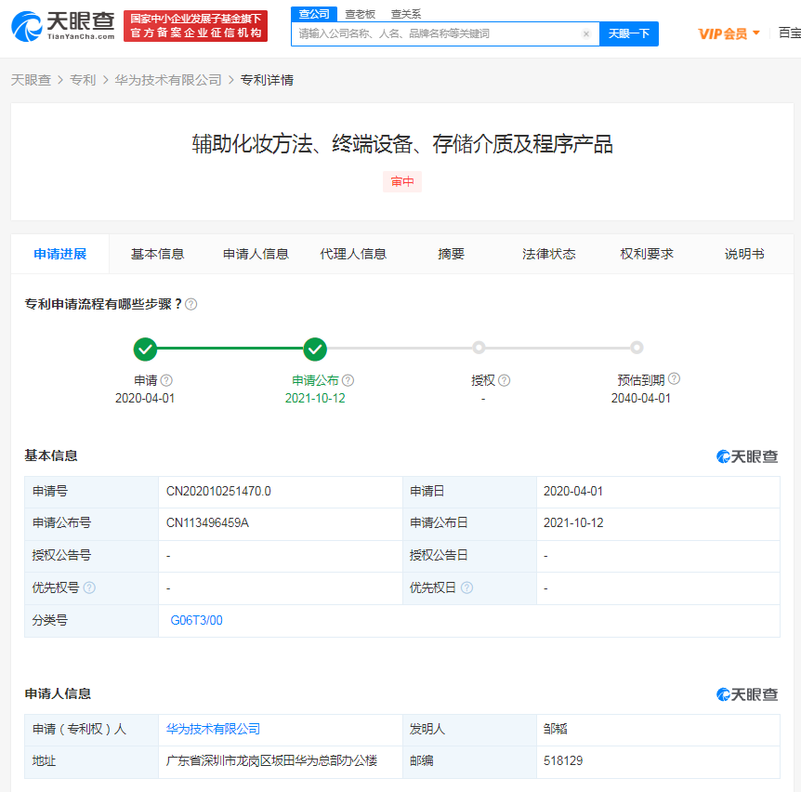Click estimated expiry date 2040-04-01
801x792 pixels.
coord(640,398)
